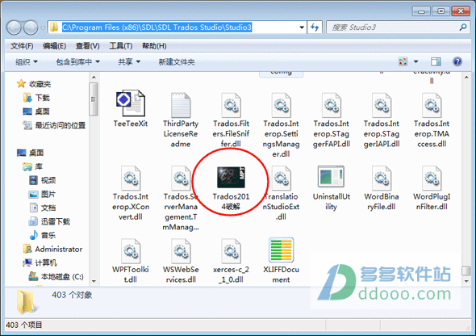Select xerces-c_2_1_0.dll file
476x336 pixels.
tap(231, 261)
